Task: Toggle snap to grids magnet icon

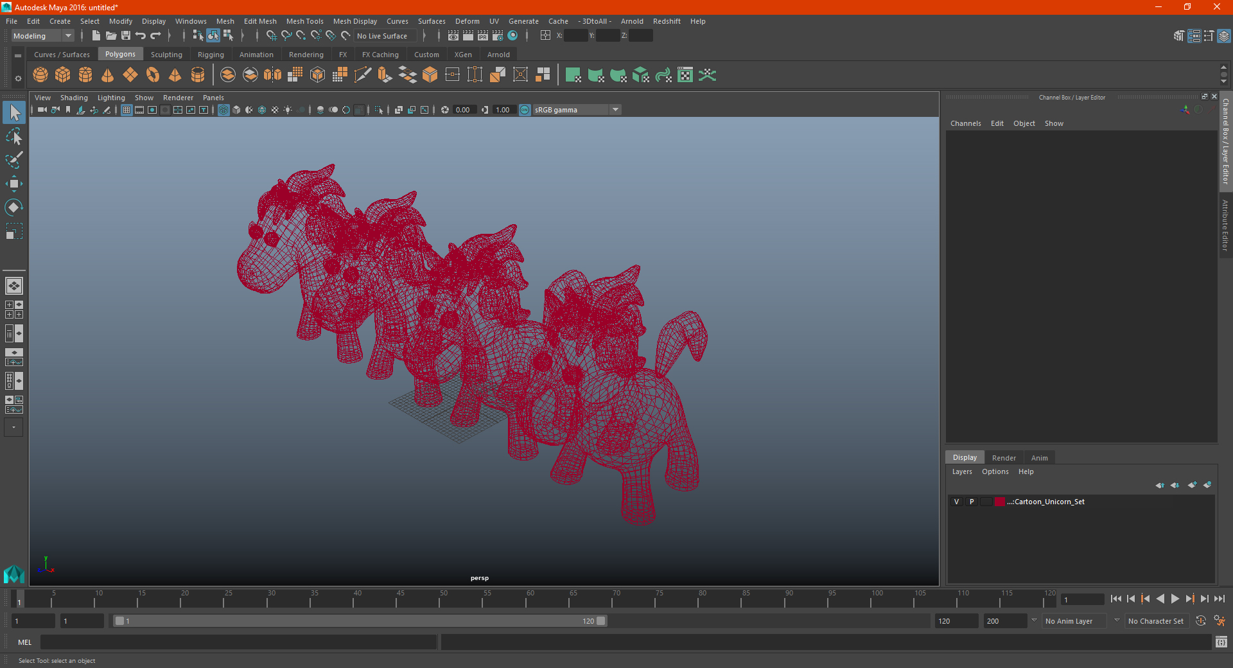Action: point(272,36)
